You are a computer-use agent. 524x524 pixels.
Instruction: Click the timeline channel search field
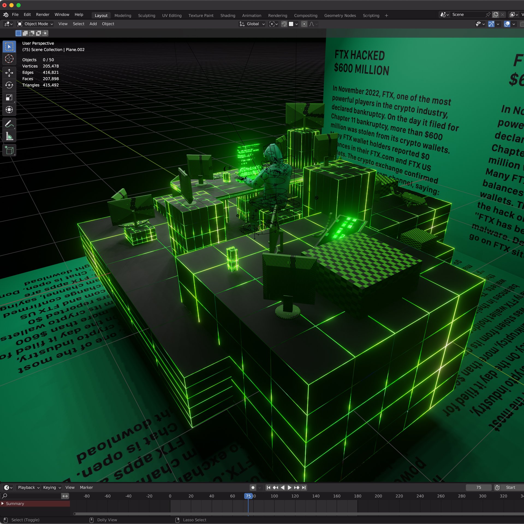pos(31,496)
